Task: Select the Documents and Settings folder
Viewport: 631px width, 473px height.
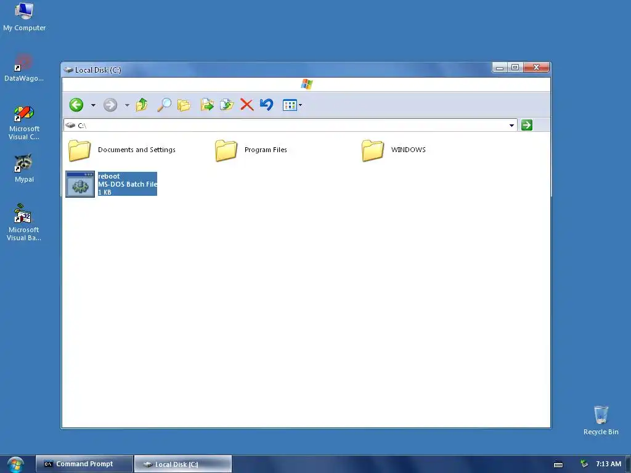Action: 79,150
